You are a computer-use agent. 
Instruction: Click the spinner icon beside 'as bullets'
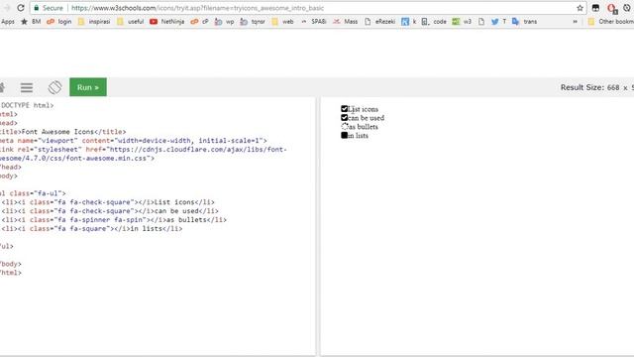[x=345, y=126]
